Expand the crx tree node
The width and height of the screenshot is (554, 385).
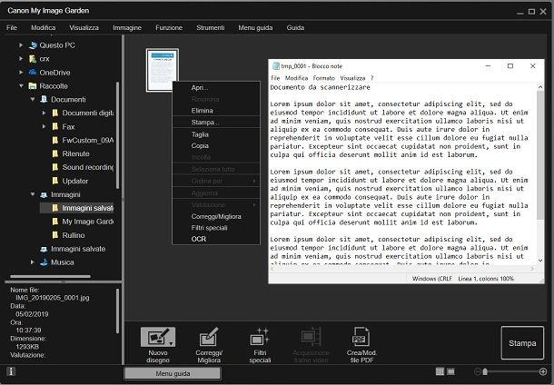21,59
